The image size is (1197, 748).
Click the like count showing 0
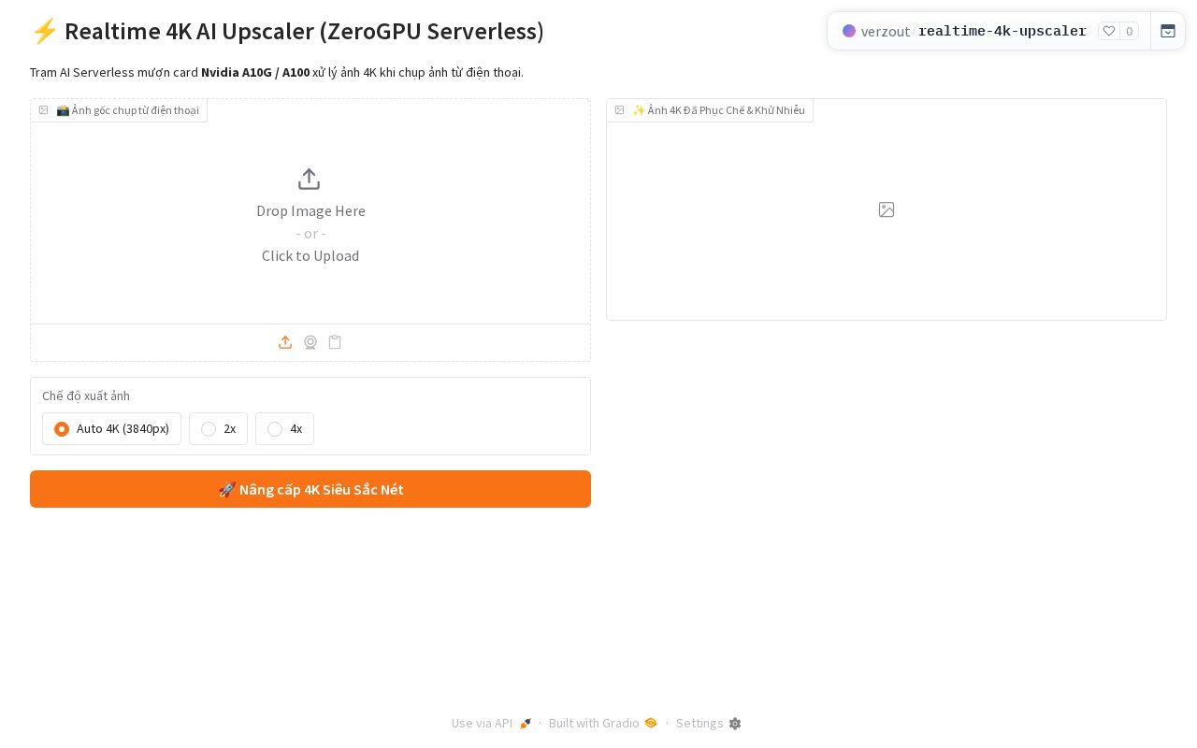point(1130,31)
